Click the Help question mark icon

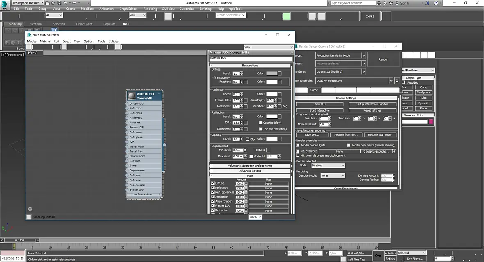click(x=436, y=3)
